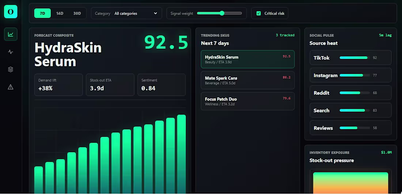Toggle the Critical risk checkbox
The height and width of the screenshot is (194, 402).
pyautogui.click(x=259, y=13)
